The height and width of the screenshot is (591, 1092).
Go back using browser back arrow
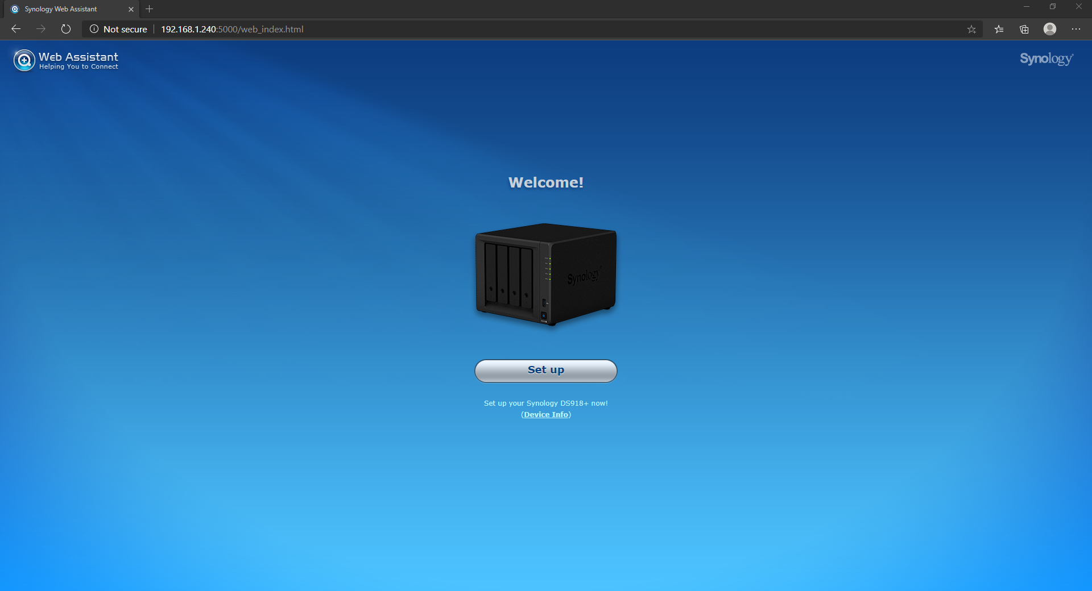[16, 29]
